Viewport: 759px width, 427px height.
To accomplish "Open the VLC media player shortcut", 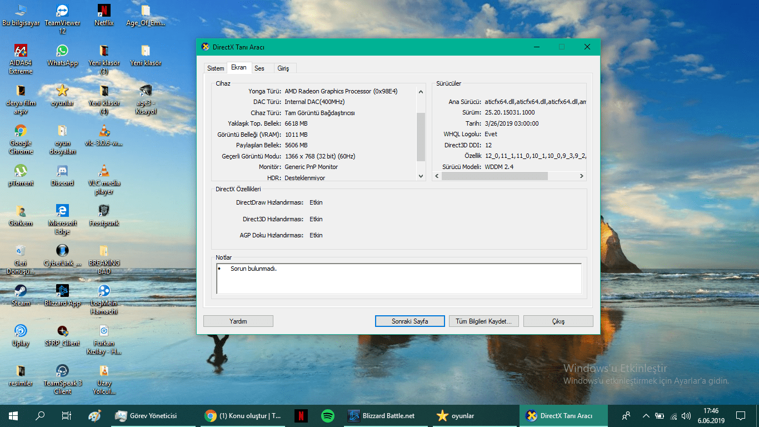I will click(x=104, y=171).
